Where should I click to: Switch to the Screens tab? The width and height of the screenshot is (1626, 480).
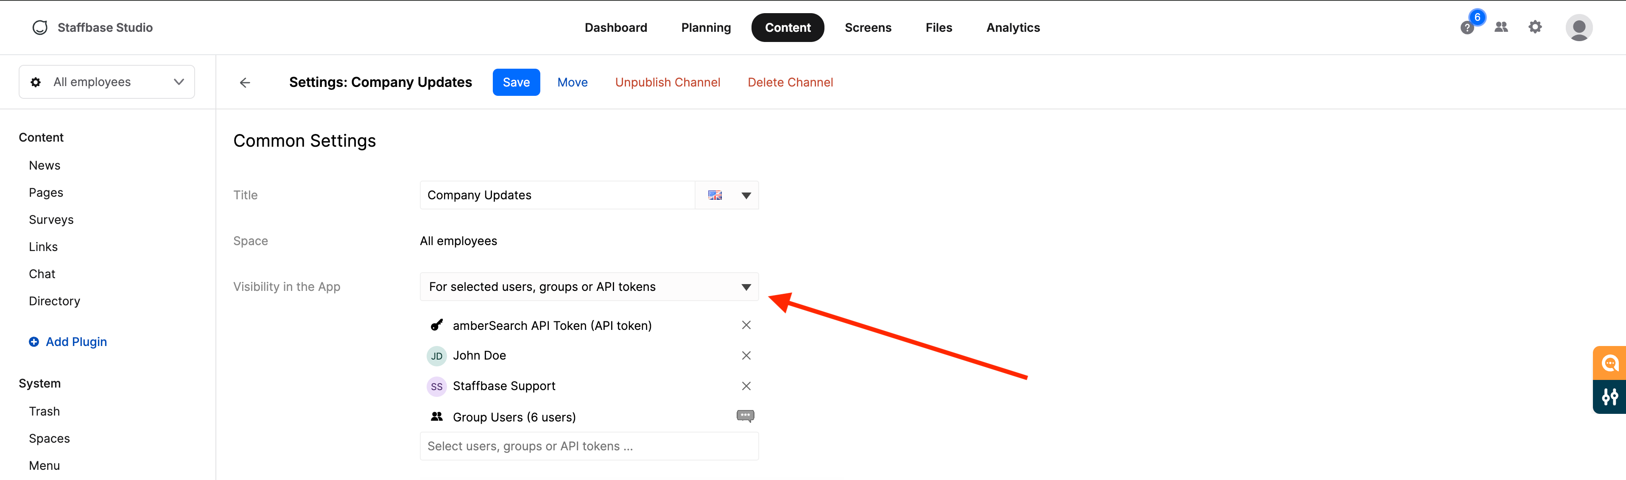coord(868,28)
